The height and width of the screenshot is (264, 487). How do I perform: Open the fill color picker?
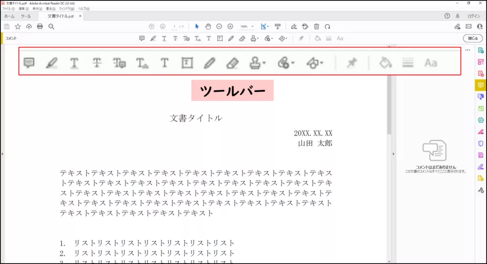317,38
